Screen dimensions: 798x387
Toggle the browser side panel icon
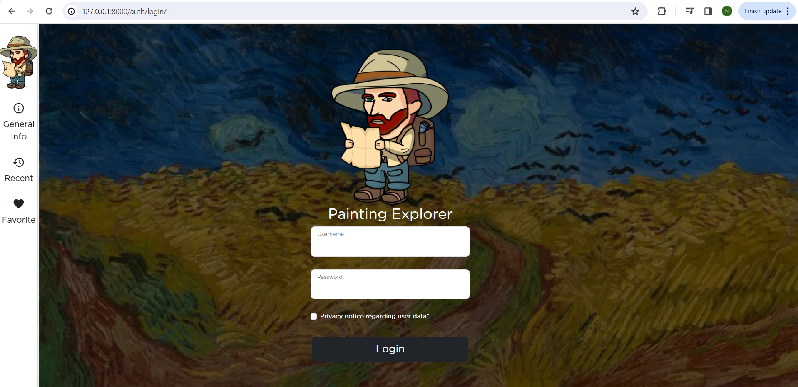708,11
